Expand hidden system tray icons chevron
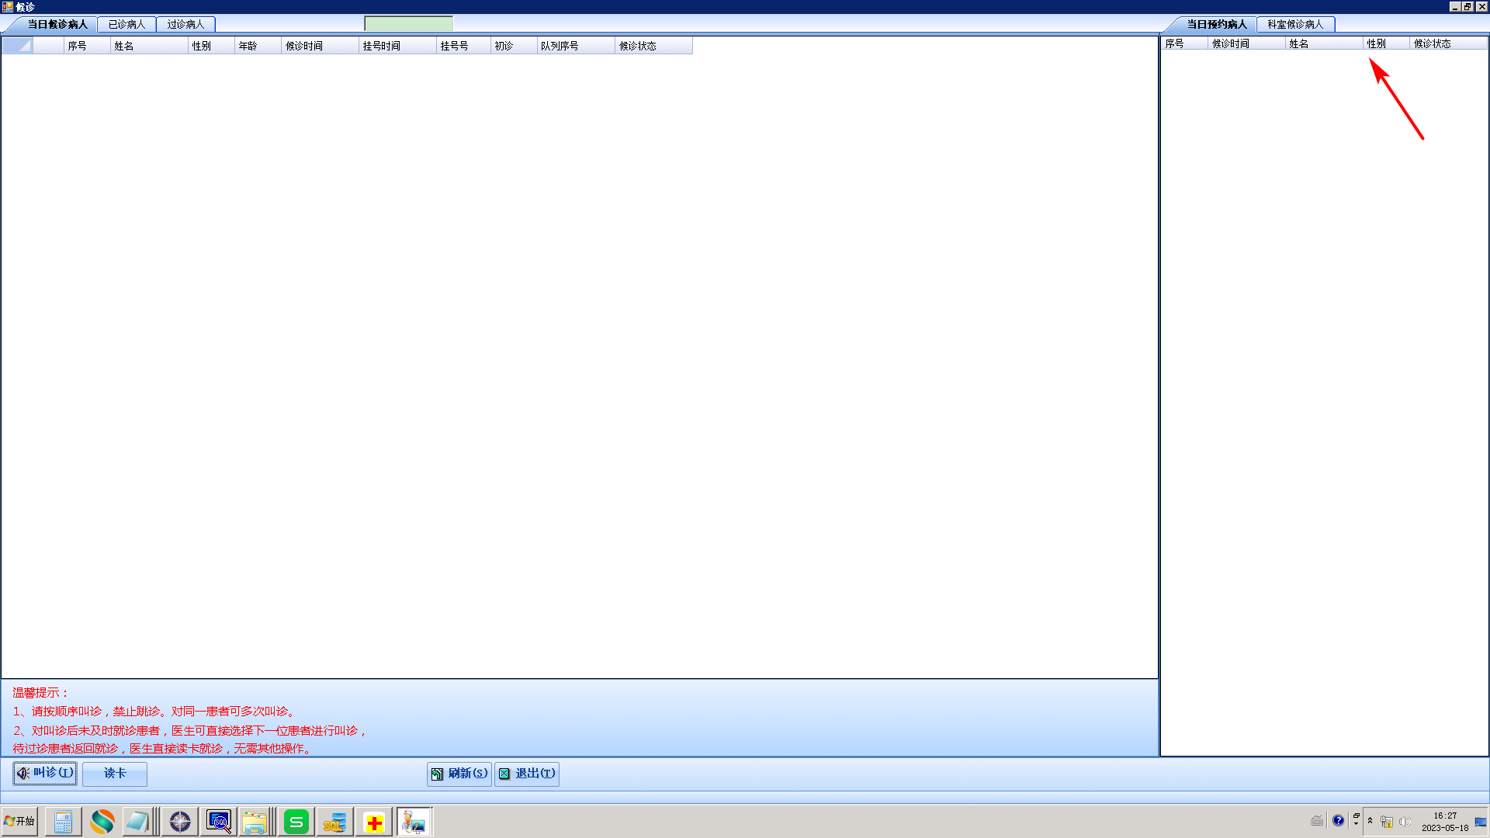 tap(1370, 821)
